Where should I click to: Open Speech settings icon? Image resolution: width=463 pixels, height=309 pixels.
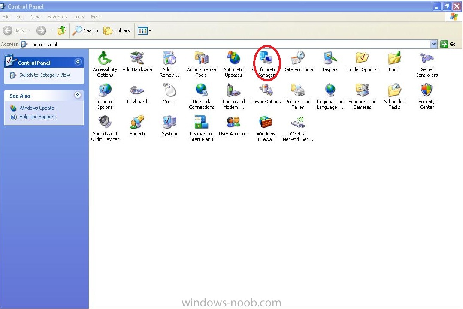pyautogui.click(x=137, y=126)
